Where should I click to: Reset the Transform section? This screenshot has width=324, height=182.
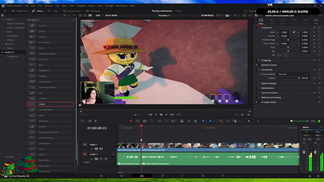319,28
